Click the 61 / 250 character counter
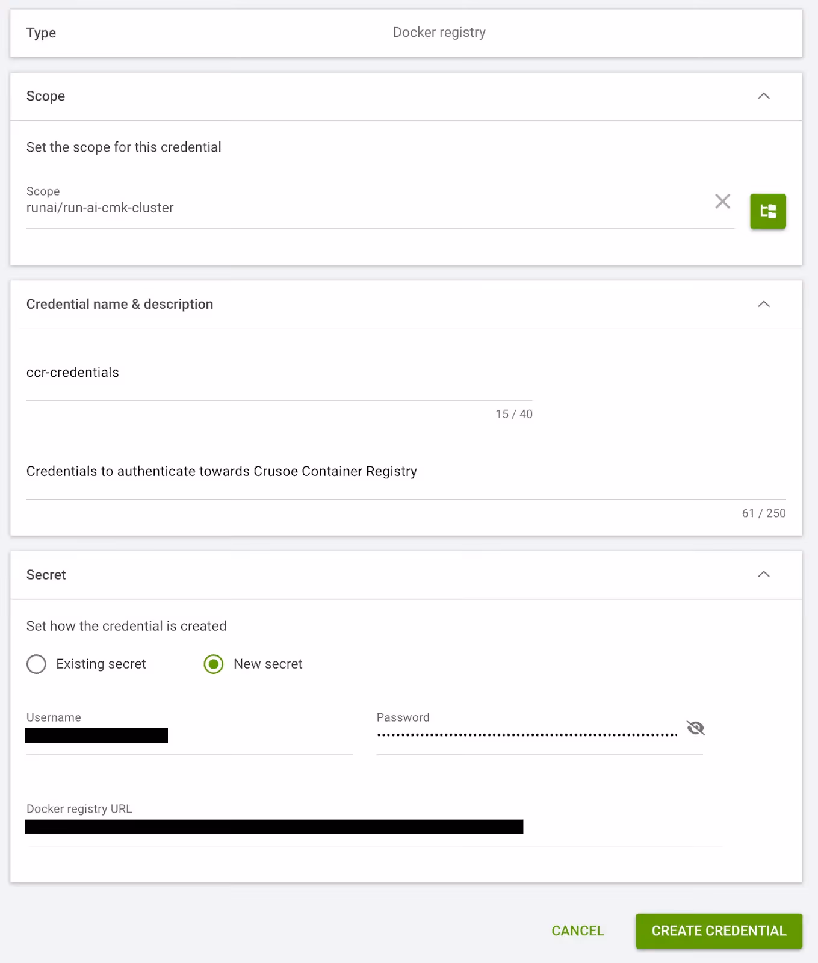This screenshot has height=963, width=818. pos(763,513)
